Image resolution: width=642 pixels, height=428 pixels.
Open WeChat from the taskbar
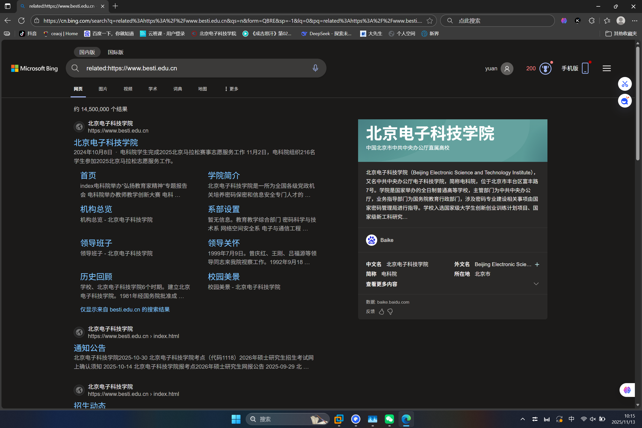[389, 419]
